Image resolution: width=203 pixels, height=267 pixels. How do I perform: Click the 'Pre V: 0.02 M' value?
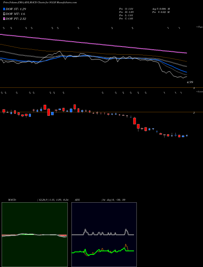(x=160, y=12)
